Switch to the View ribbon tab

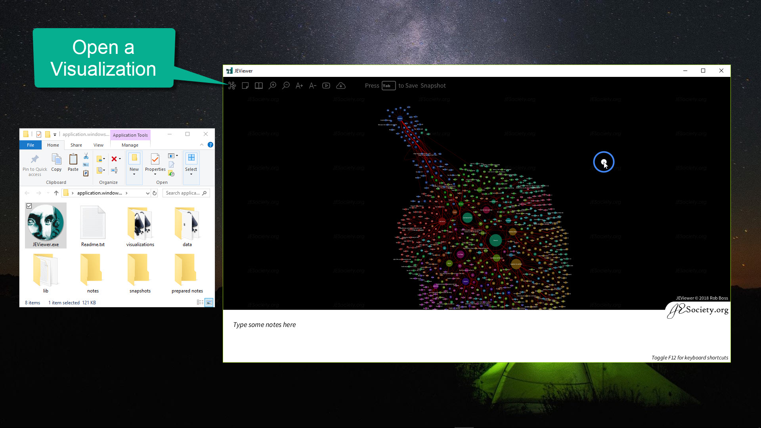click(x=98, y=145)
